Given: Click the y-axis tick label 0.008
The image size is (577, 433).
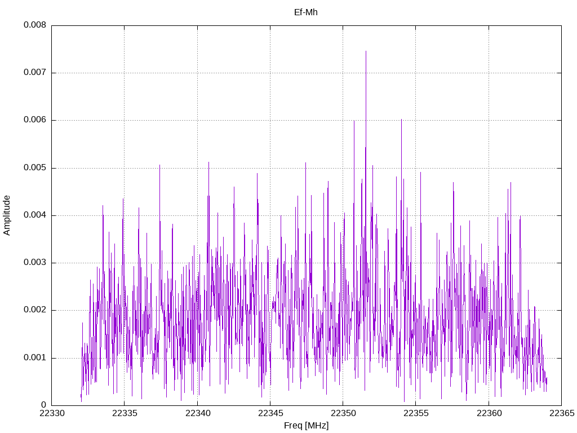Looking at the screenshot, I should (x=35, y=25).
